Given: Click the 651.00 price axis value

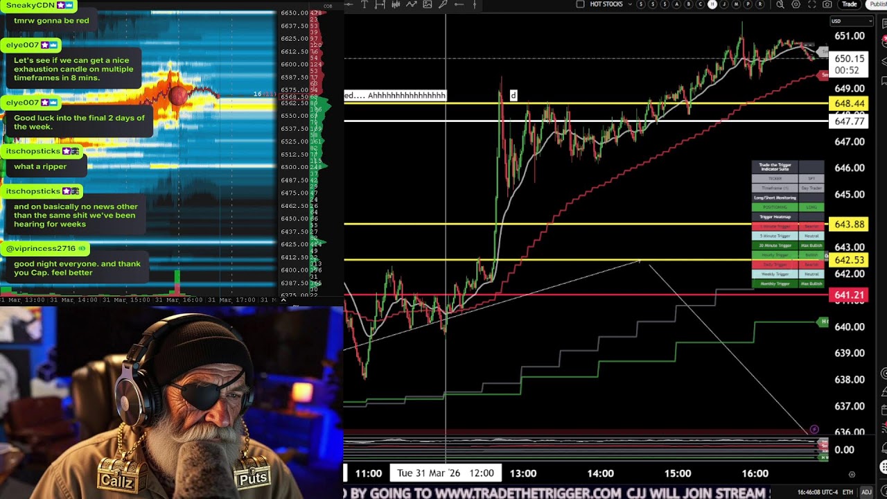Looking at the screenshot, I should point(849,36).
